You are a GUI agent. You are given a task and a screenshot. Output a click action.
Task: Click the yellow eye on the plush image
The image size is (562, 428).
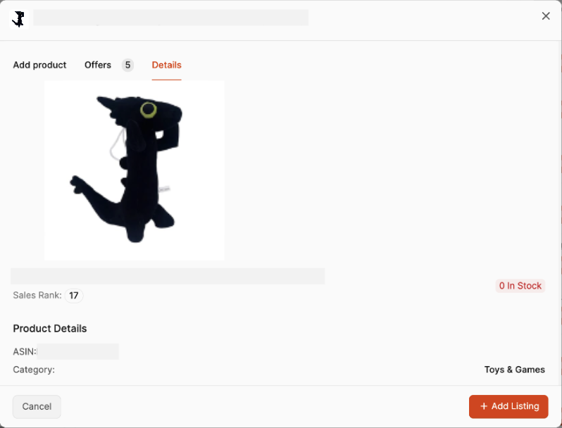pyautogui.click(x=149, y=110)
